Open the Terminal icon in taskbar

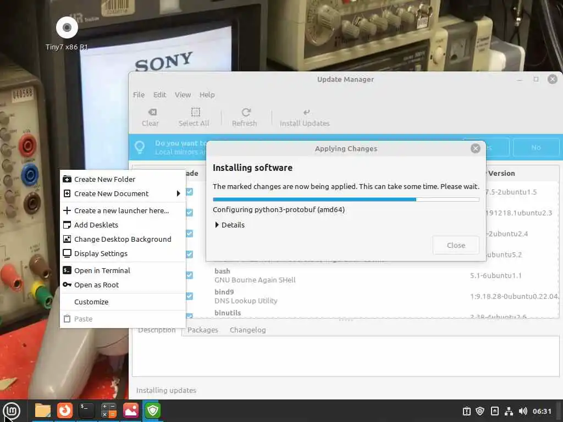86,410
